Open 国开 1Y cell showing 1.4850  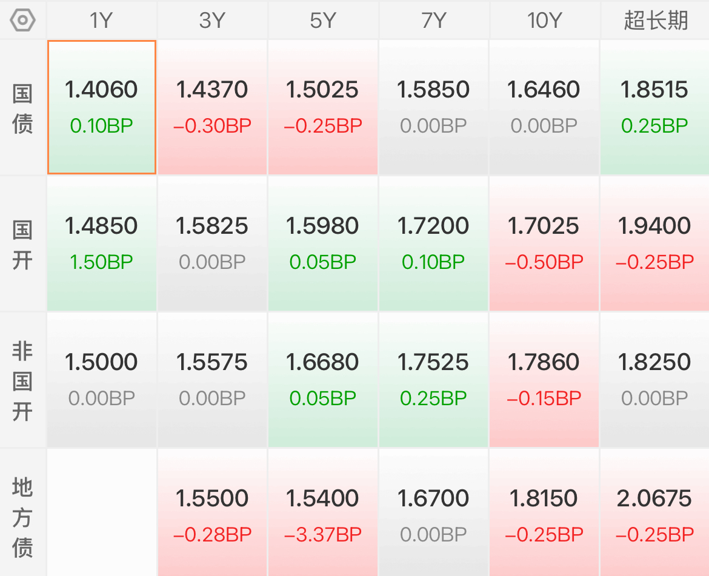click(102, 244)
